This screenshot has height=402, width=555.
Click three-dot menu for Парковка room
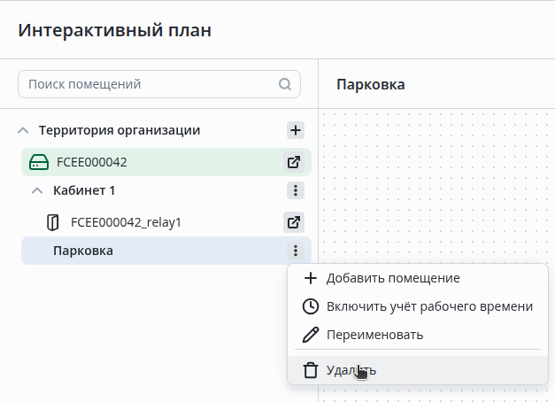(x=296, y=251)
